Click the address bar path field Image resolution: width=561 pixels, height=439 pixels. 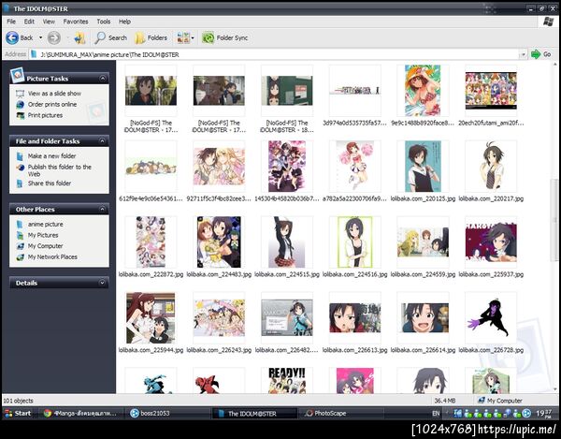click(x=275, y=54)
